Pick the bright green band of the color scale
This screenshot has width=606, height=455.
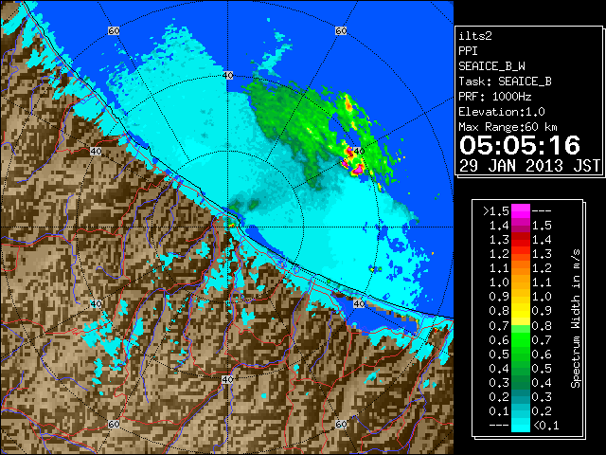(x=521, y=339)
